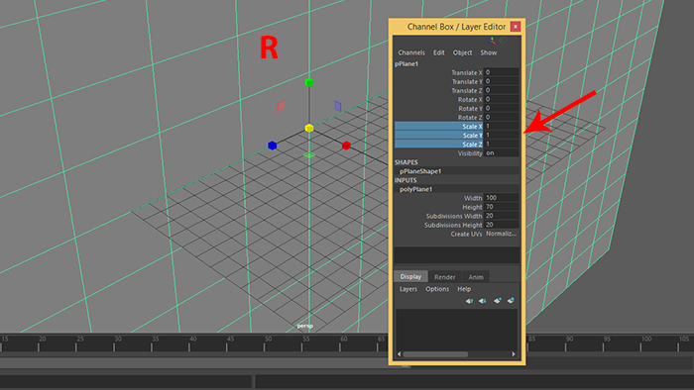The image size is (694, 390).
Task: Click the move layer down icon
Action: [483, 301]
